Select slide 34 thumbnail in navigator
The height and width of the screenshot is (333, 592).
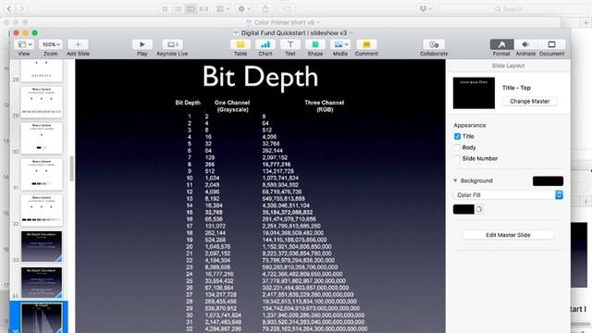tap(42, 282)
